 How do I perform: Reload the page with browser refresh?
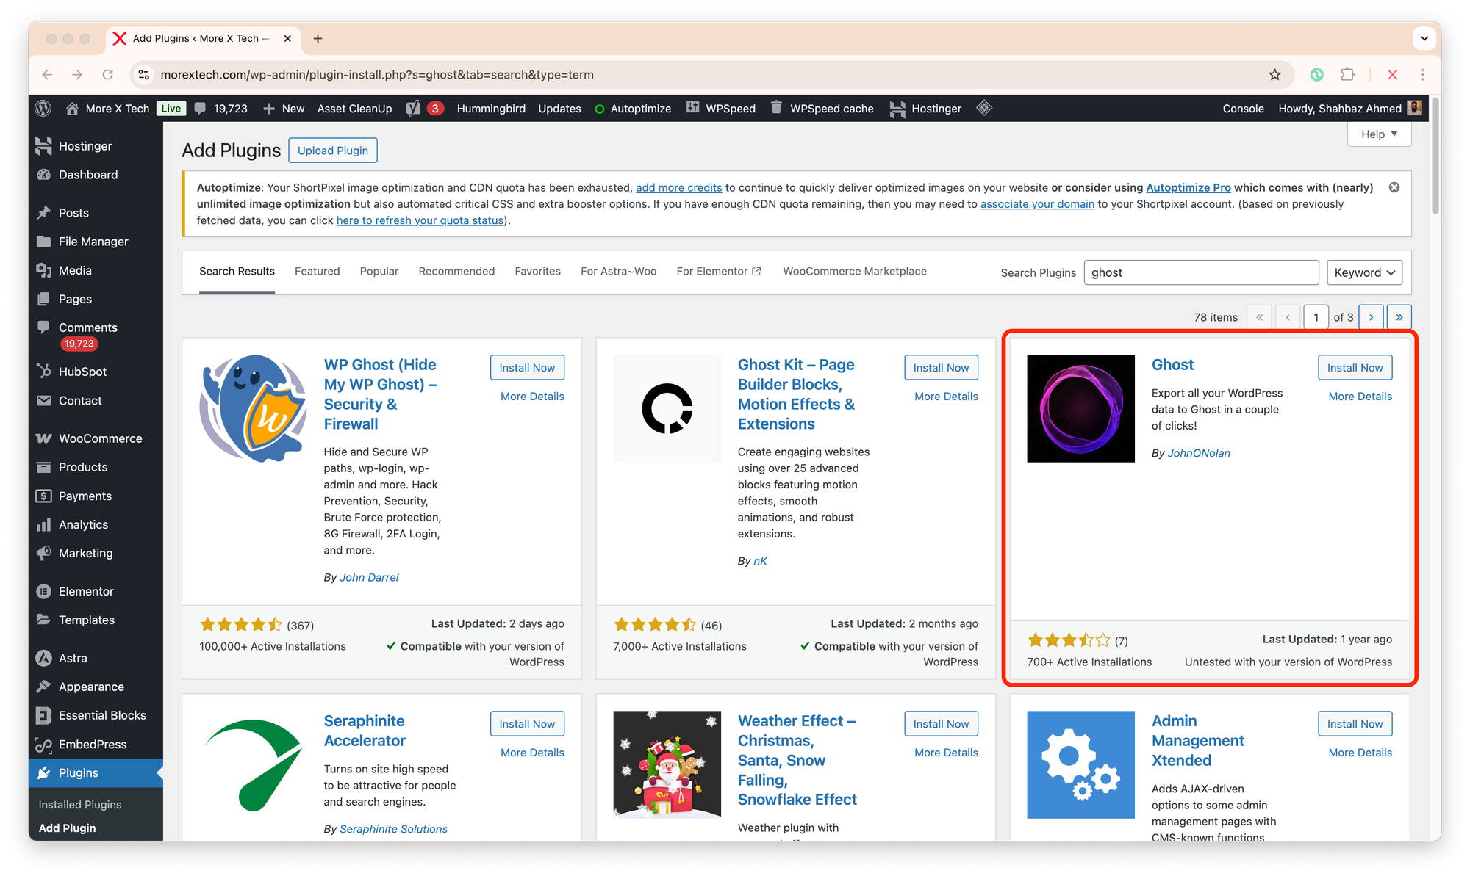108,75
